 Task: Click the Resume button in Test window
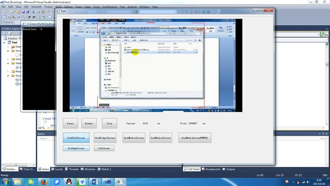pos(89,123)
